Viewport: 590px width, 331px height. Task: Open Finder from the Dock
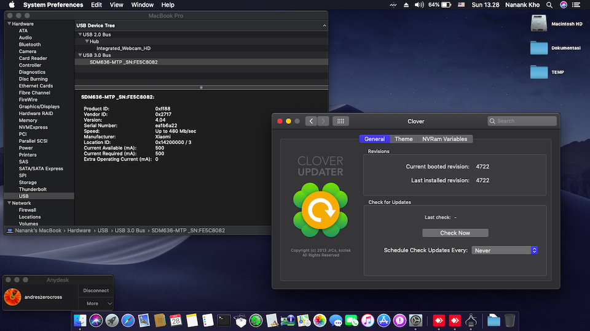pyautogui.click(x=80, y=321)
